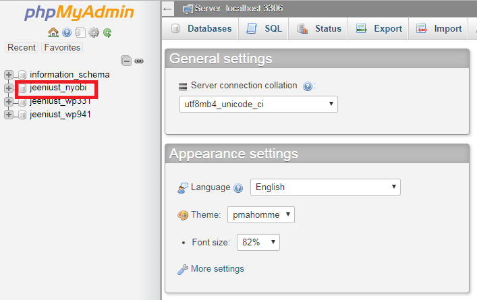Expand the information_schema database tree
The height and width of the screenshot is (300, 477).
(x=9, y=75)
